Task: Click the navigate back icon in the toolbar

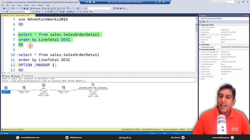Action: [4, 9]
